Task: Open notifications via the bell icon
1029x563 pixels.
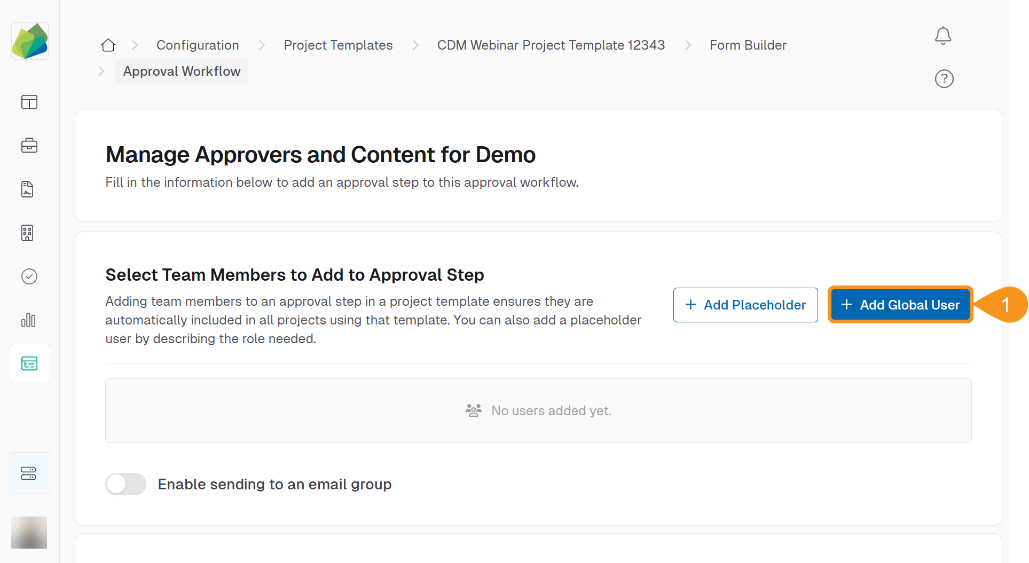Action: pos(943,35)
